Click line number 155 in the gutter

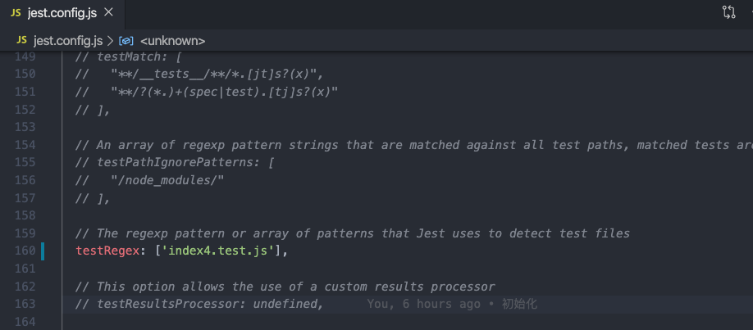(25, 163)
